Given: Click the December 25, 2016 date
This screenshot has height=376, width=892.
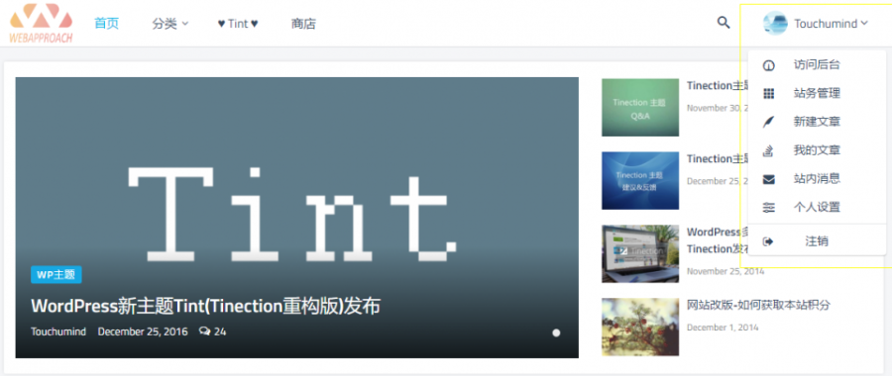Looking at the screenshot, I should point(143,331).
